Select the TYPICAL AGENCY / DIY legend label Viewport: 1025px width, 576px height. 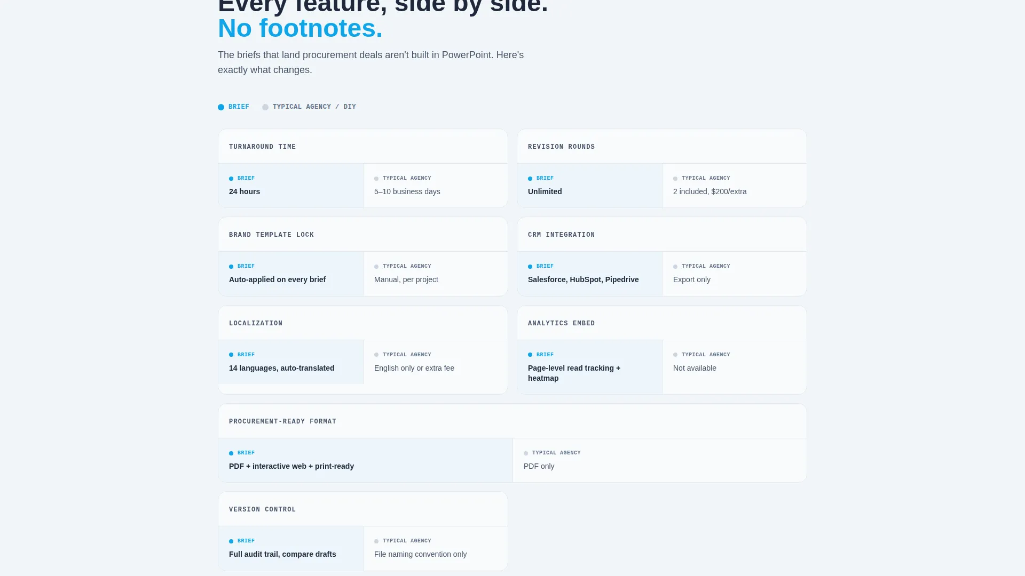click(314, 107)
